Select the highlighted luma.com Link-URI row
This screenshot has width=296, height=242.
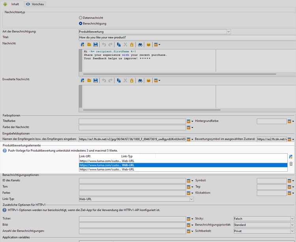183,165
